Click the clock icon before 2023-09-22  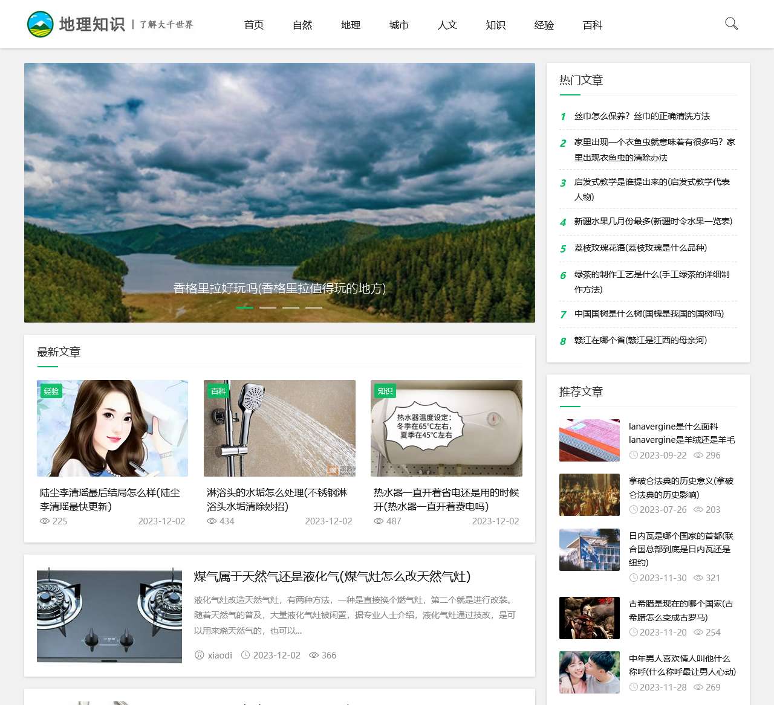coord(634,455)
